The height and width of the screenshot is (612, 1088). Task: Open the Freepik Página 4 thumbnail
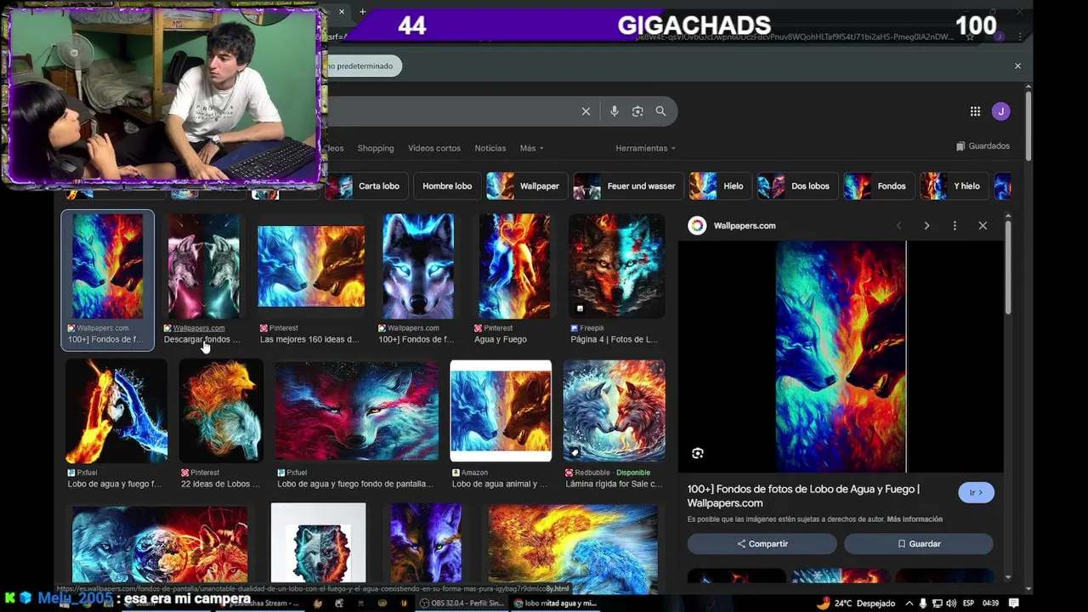tap(616, 267)
